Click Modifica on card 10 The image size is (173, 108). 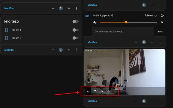tap(92, 101)
